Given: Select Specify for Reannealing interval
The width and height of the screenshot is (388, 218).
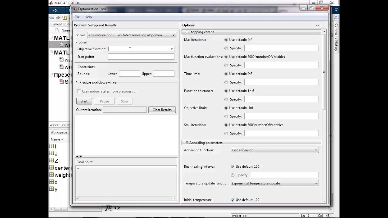Looking at the screenshot, I should point(233,175).
